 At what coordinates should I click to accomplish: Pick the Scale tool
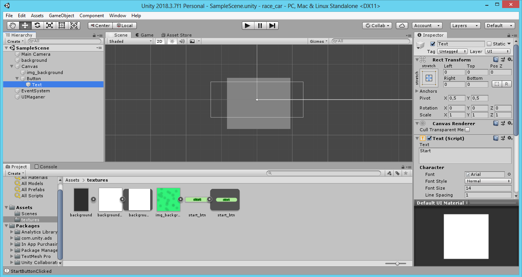49,26
